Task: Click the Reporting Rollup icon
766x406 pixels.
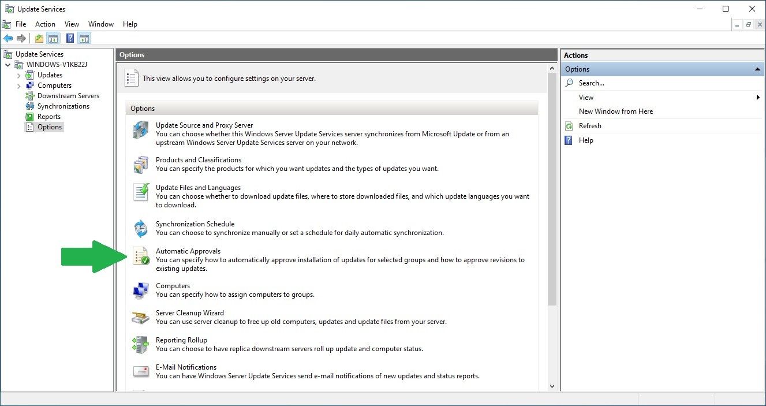Action: [x=141, y=345]
